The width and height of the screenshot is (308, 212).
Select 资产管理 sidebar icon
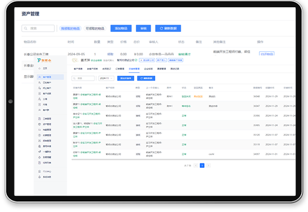click(x=39, y=124)
